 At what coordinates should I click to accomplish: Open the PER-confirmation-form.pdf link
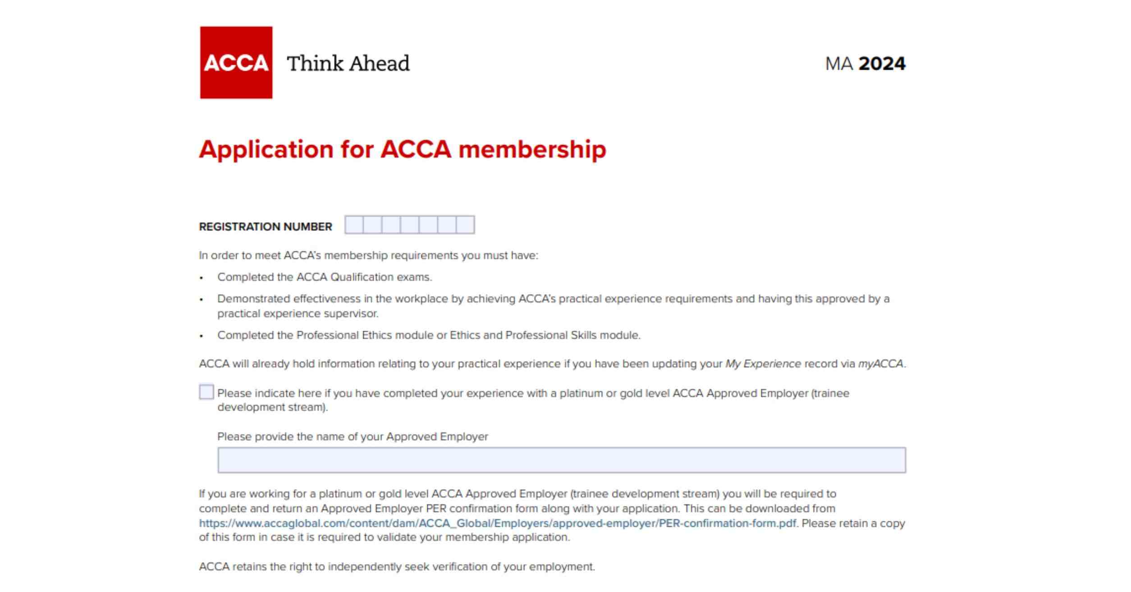(x=498, y=523)
